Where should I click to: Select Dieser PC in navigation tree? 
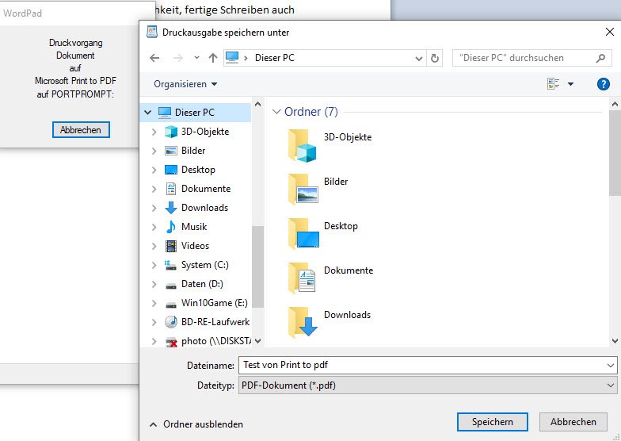pyautogui.click(x=195, y=113)
